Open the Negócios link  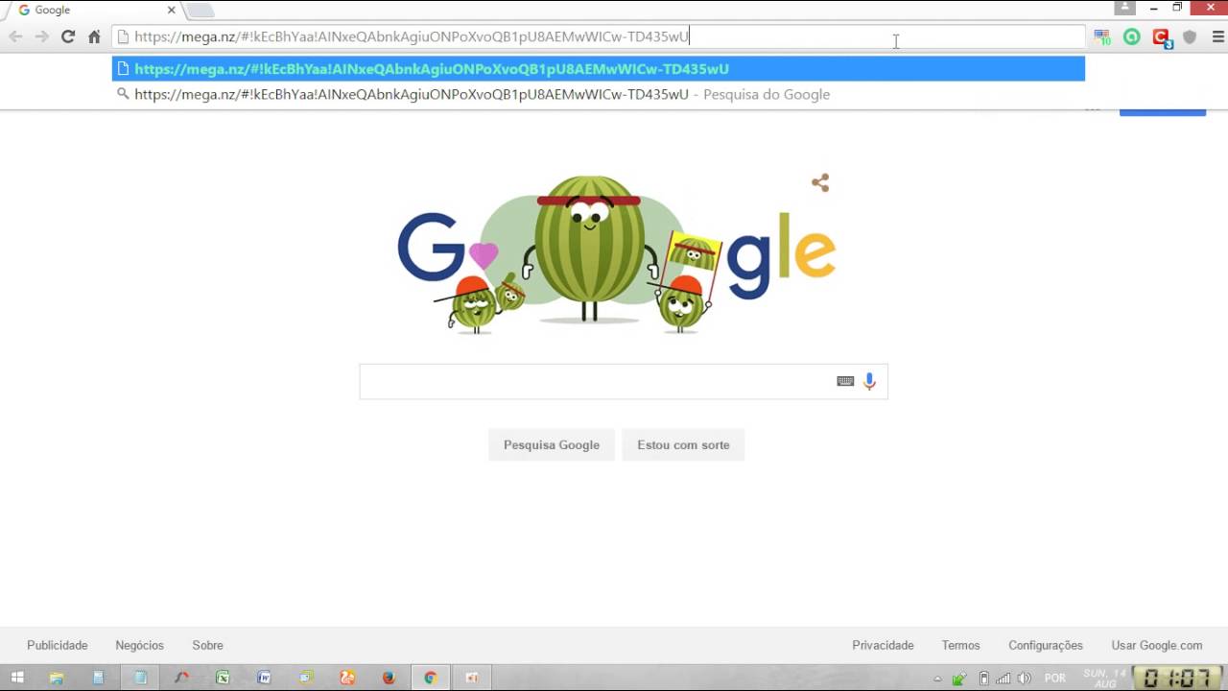click(x=140, y=645)
